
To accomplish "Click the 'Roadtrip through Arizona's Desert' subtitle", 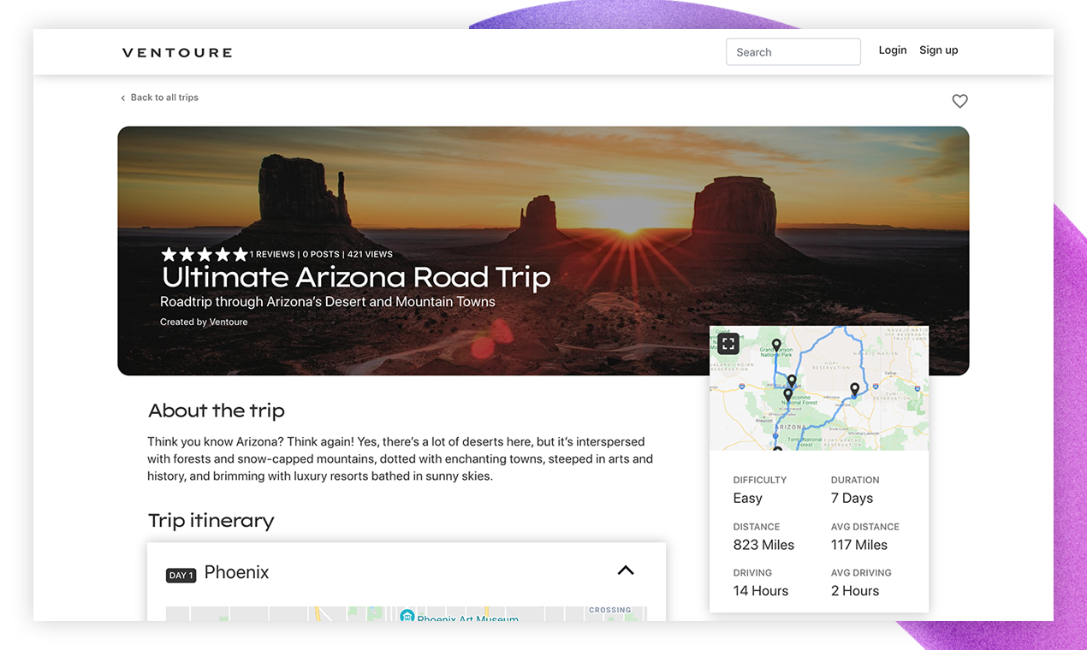I will tap(328, 302).
